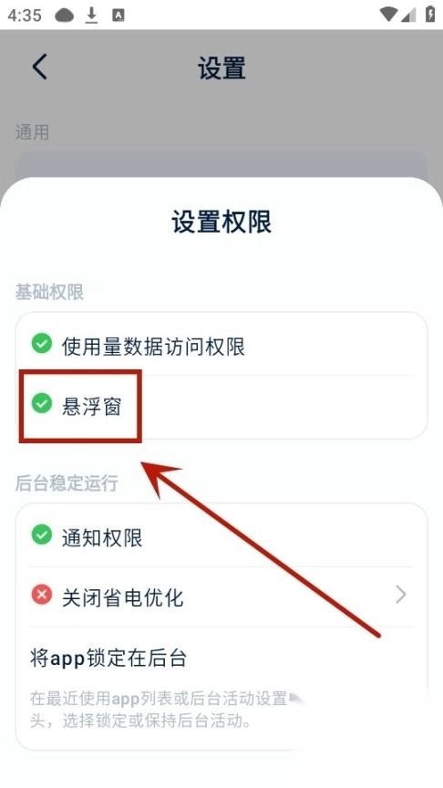The height and width of the screenshot is (788, 443).
Task: Tap the Wi-Fi signal status icon
Action: 388,16
